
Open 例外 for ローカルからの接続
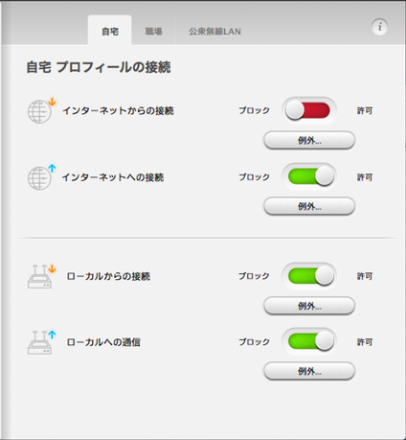click(309, 306)
